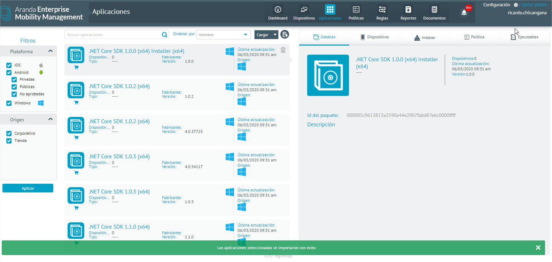Toggle the Privadas checkbox

(14, 79)
